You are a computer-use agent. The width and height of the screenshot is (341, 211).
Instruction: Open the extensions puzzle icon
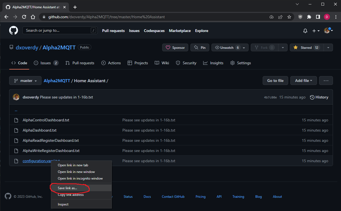[x=309, y=17]
